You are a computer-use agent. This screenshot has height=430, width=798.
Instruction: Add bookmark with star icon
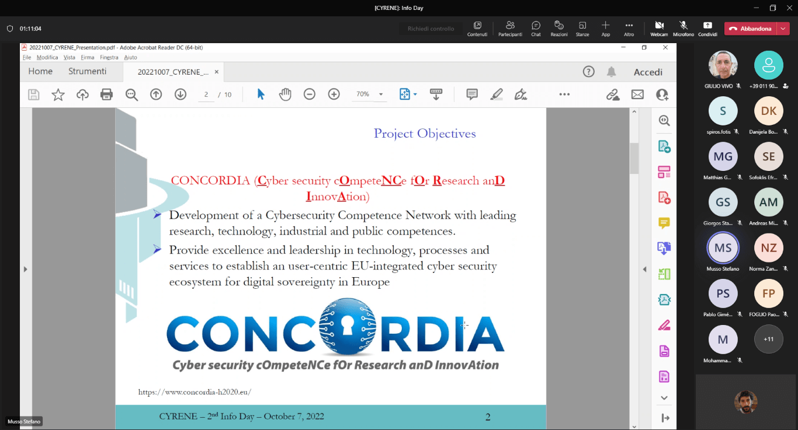pos(58,95)
